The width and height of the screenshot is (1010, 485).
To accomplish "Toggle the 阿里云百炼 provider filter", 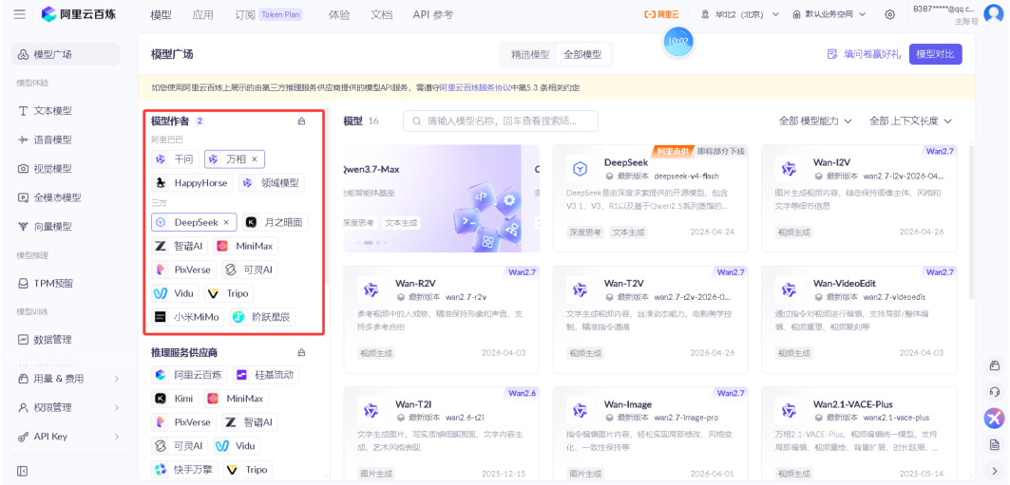I will point(189,374).
